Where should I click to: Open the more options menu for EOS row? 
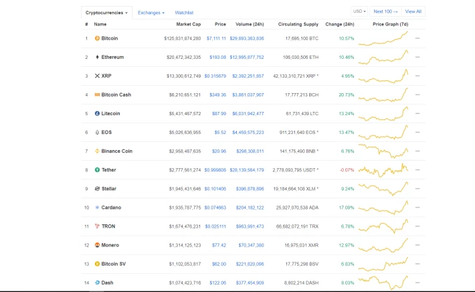417,132
